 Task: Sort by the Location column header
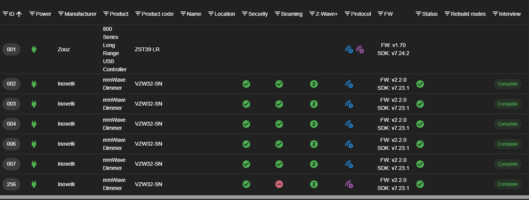[x=225, y=14]
